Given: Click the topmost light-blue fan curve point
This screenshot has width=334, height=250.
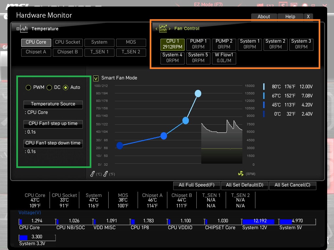Looking at the screenshot, I should (198, 93).
